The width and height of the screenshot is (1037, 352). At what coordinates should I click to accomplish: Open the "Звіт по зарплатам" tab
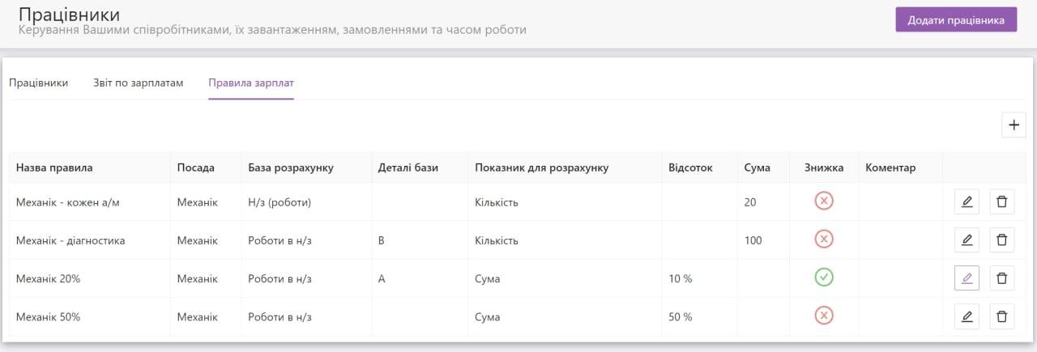click(x=138, y=83)
